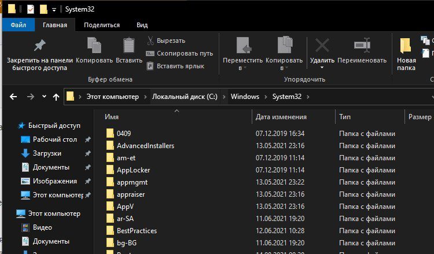Click date 12.06.2021 10:28 of BestPractices
This screenshot has width=434, height=254.
(x=280, y=231)
